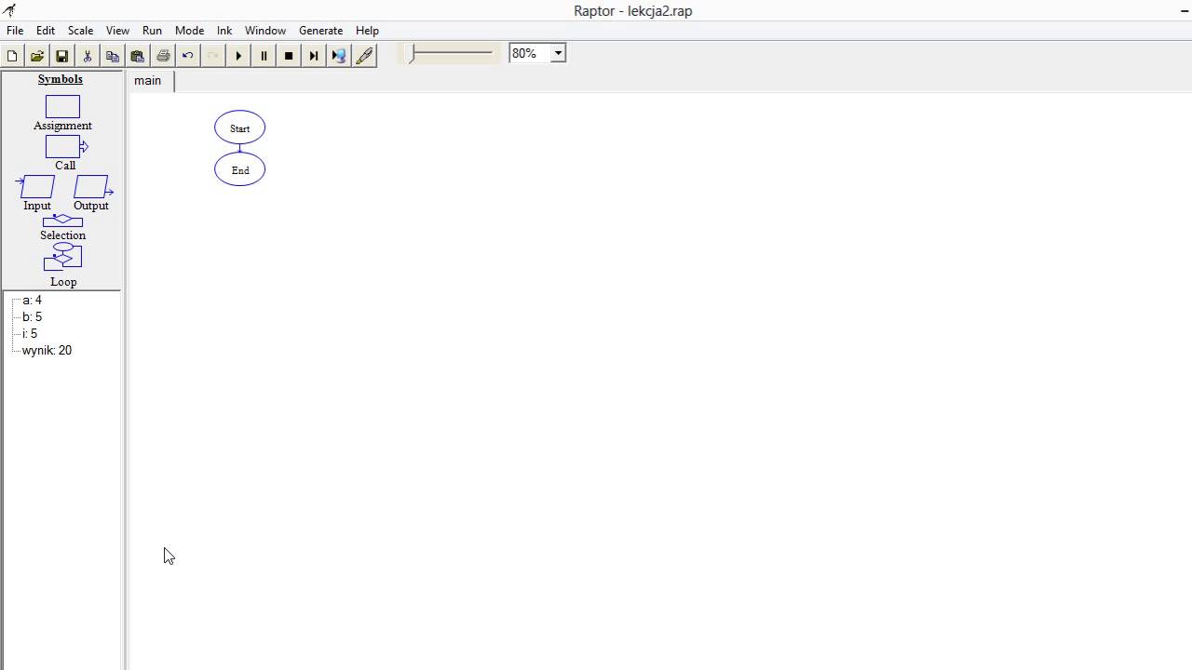Select the main tab
1192x670 pixels.
(148, 81)
